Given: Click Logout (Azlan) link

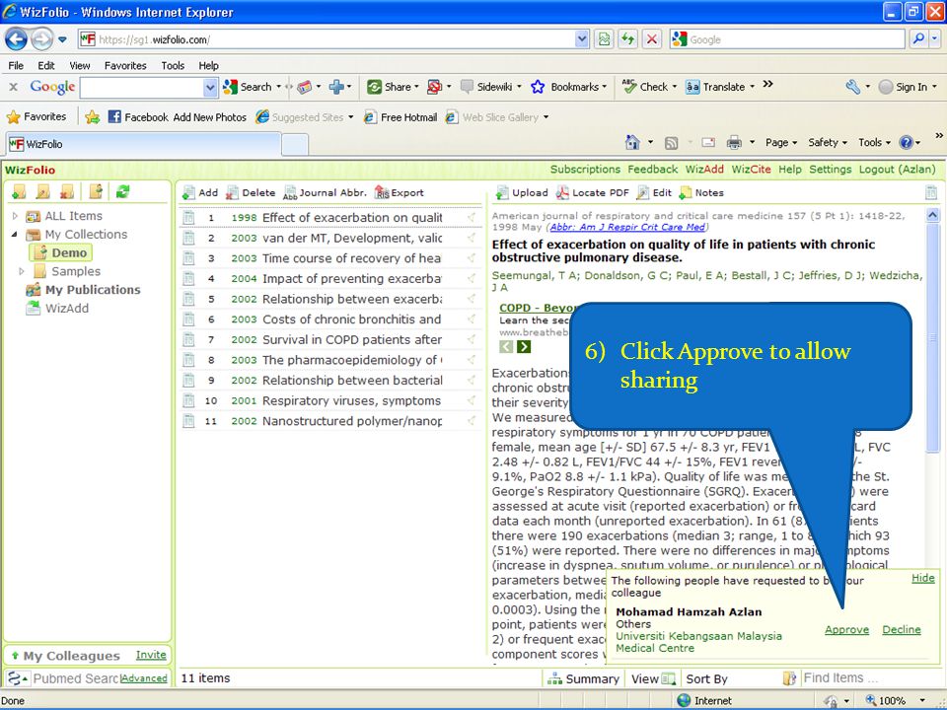Looking at the screenshot, I should pyautogui.click(x=898, y=169).
